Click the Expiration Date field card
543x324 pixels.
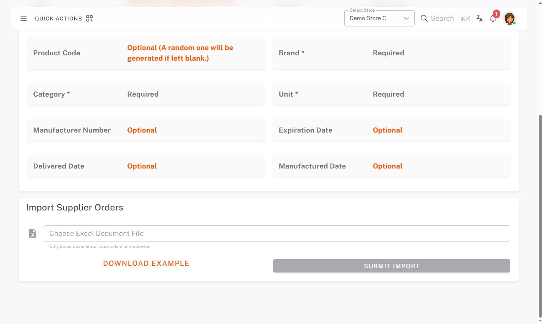(x=391, y=130)
